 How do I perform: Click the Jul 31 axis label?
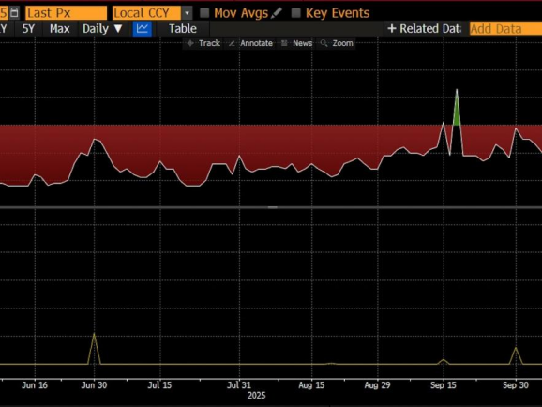click(239, 385)
